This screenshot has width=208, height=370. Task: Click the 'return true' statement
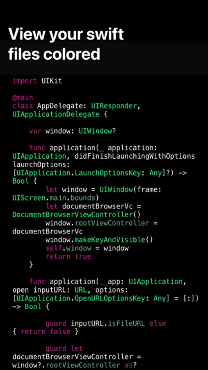pyautogui.click(x=69, y=257)
